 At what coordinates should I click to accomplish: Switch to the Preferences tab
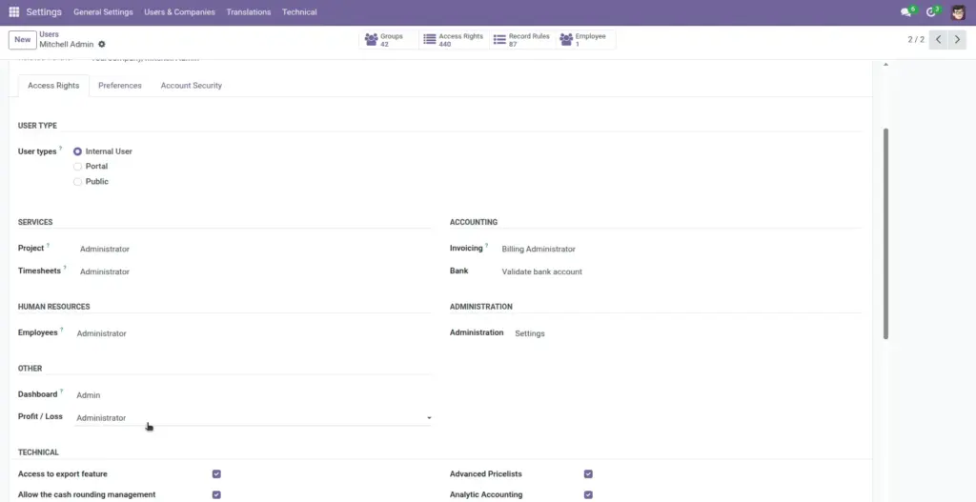coord(120,85)
